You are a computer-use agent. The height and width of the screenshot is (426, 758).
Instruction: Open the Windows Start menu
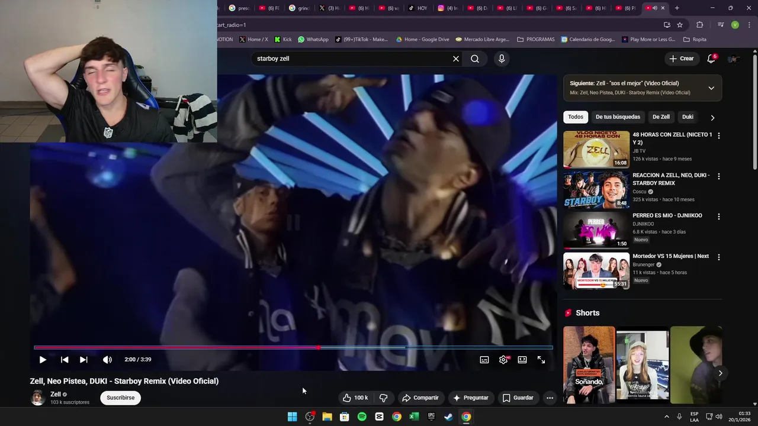pos(292,417)
